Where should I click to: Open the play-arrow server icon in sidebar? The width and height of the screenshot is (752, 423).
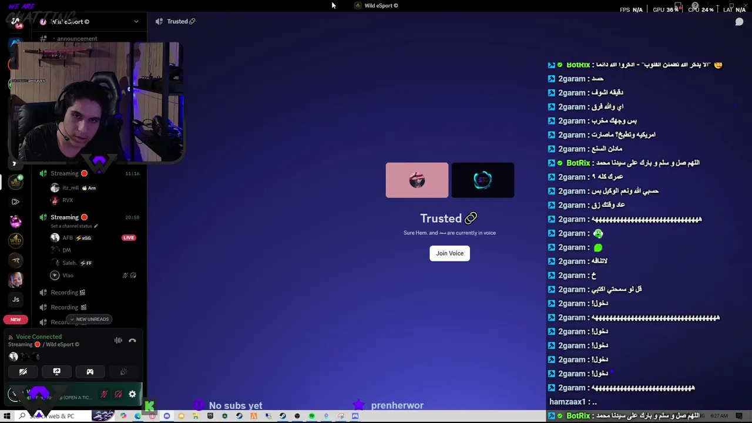pyautogui.click(x=16, y=202)
